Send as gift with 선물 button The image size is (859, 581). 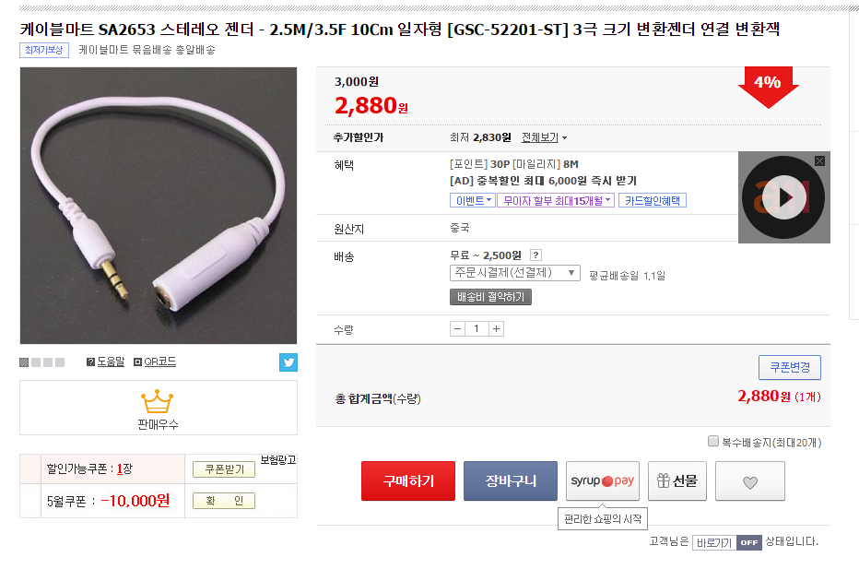click(677, 481)
